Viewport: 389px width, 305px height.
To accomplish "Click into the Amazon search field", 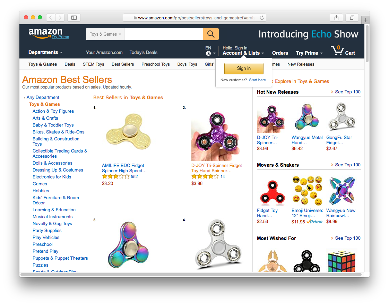I will pos(164,34).
